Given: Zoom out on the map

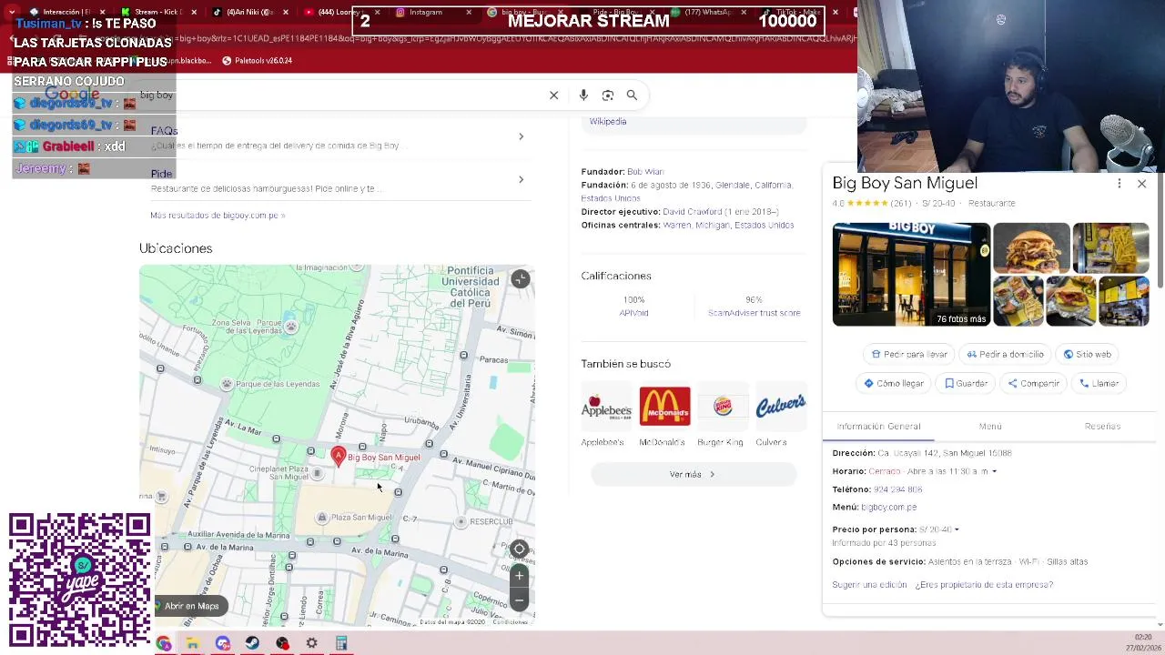Looking at the screenshot, I should [x=519, y=600].
